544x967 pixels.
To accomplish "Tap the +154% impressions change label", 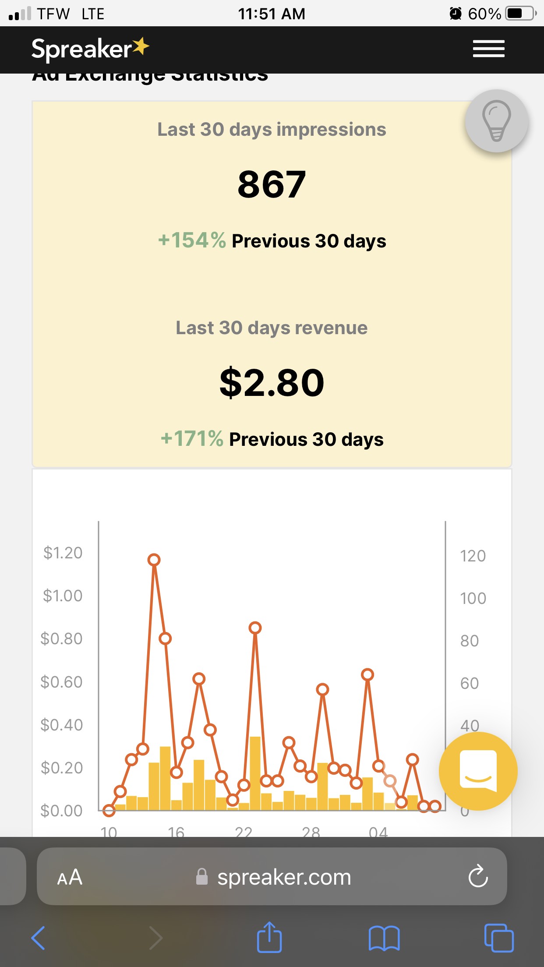I will (x=192, y=240).
